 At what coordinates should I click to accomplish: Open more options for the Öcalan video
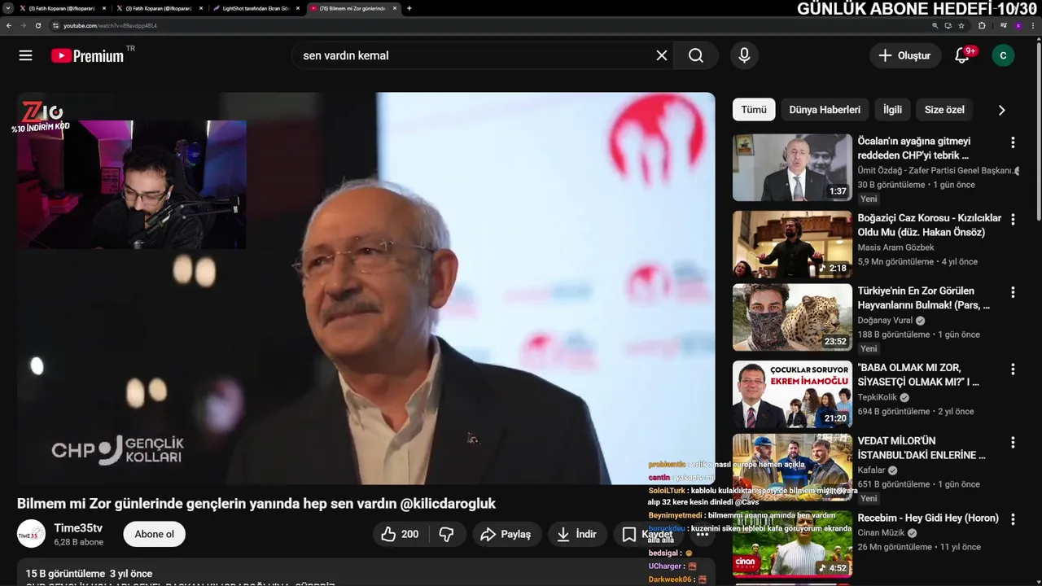(x=1013, y=142)
